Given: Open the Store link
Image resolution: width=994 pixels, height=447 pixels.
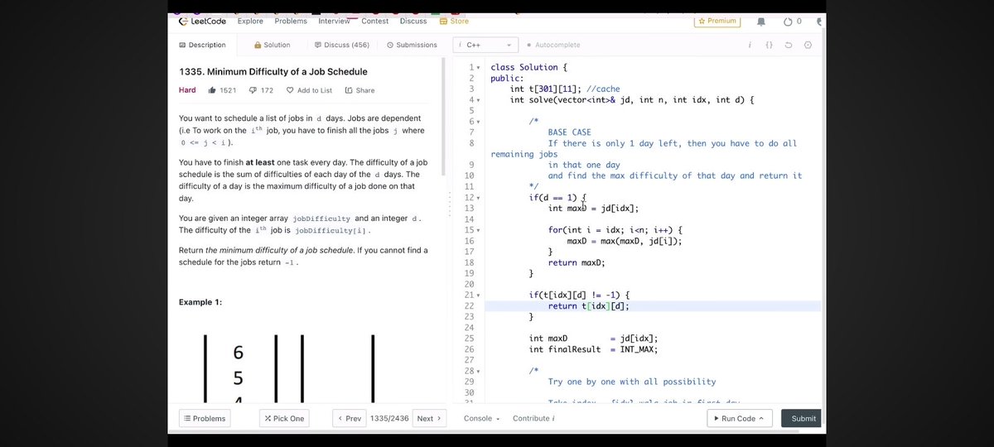Looking at the screenshot, I should click(x=454, y=22).
